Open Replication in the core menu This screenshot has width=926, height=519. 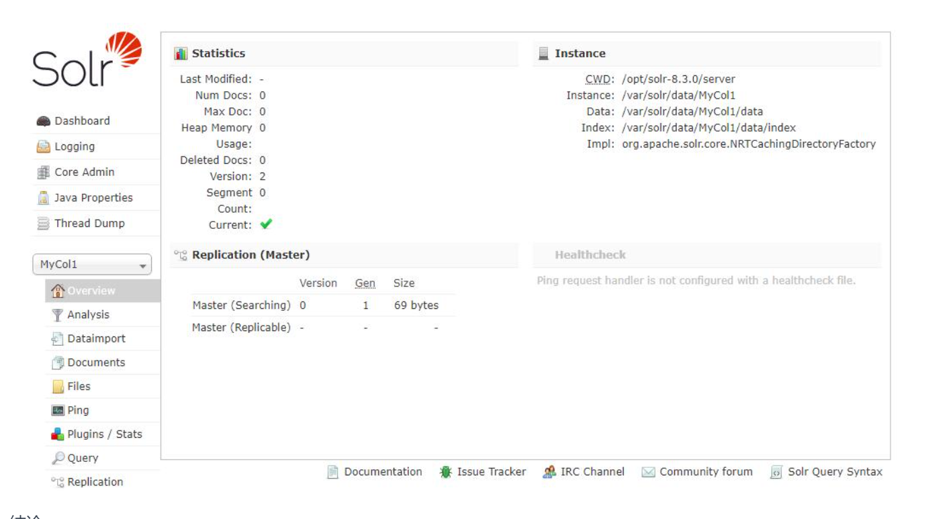click(95, 482)
